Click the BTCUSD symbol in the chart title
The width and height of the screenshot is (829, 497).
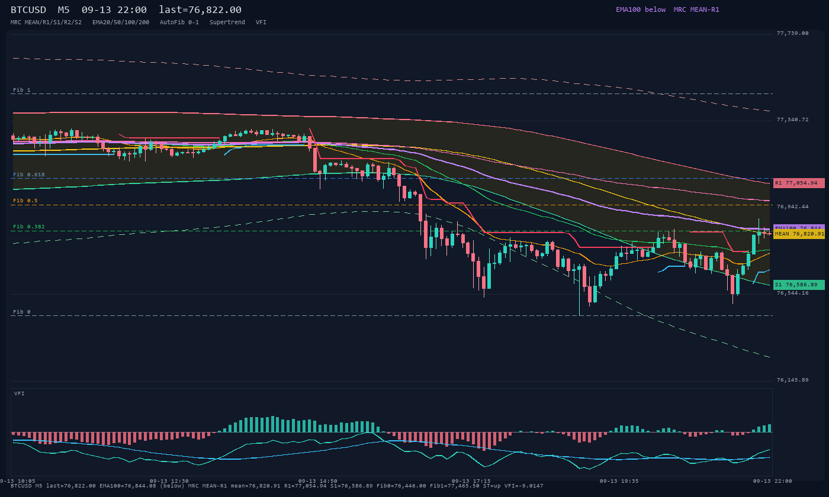click(x=28, y=10)
